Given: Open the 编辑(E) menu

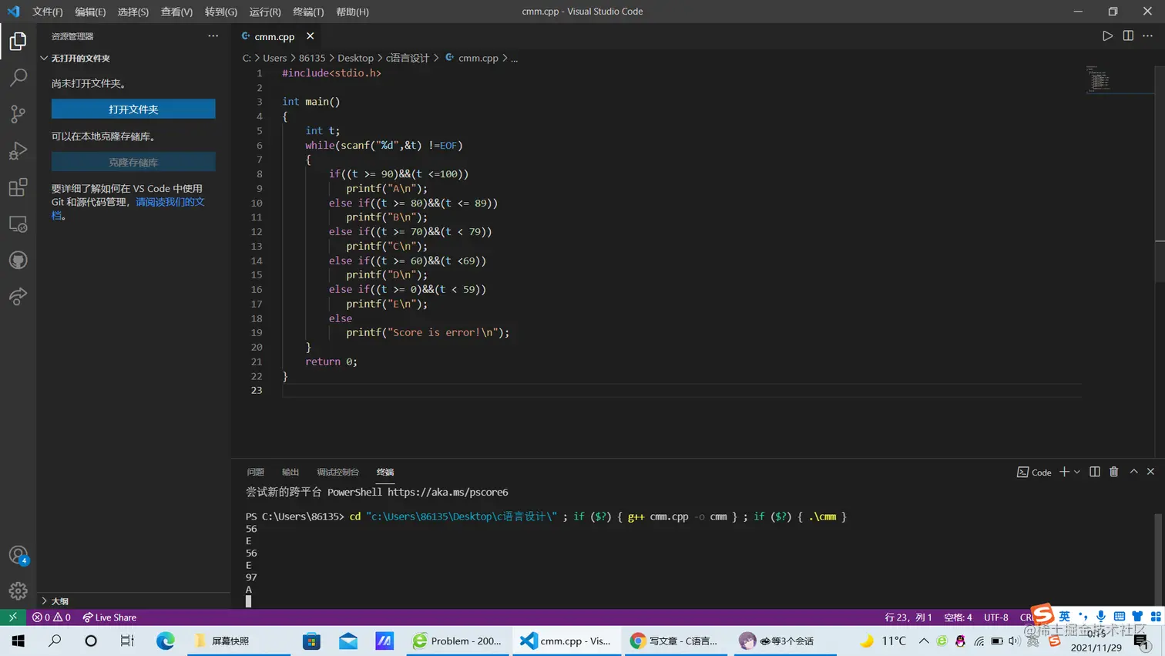Looking at the screenshot, I should point(90,12).
